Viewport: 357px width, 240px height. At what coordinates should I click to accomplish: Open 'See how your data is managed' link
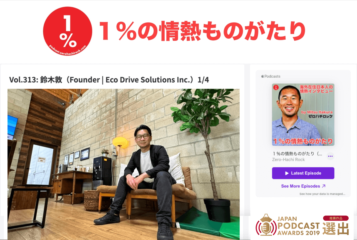[x=322, y=194]
